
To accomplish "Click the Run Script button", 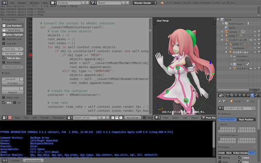I will [x=133, y=118].
